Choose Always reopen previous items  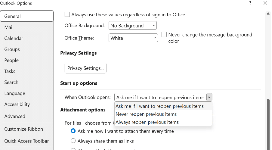pos(163,122)
